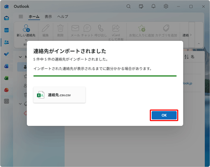The height and width of the screenshot is (167, 210).
Task: Open the search magnifier in title bar
Action: [x=128, y=6]
